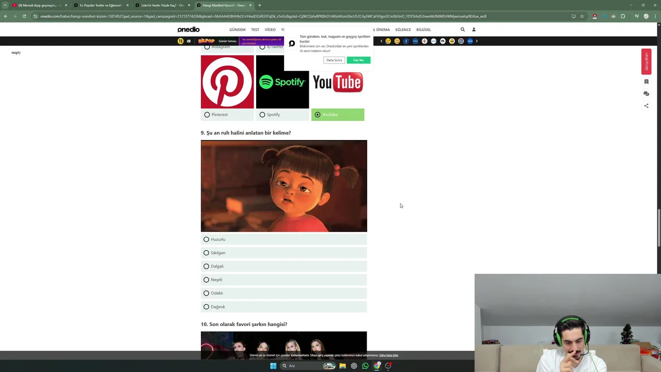This screenshot has height=372, width=661.
Task: Select the Instagram radio option
Action: [207, 47]
